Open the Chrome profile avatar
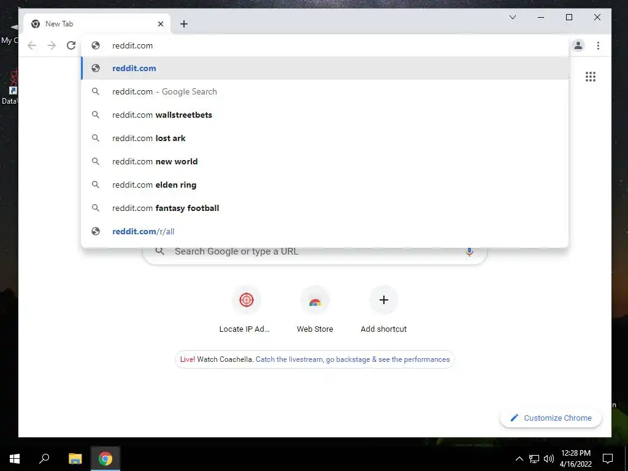Viewport: 628px width, 471px height. [578, 45]
